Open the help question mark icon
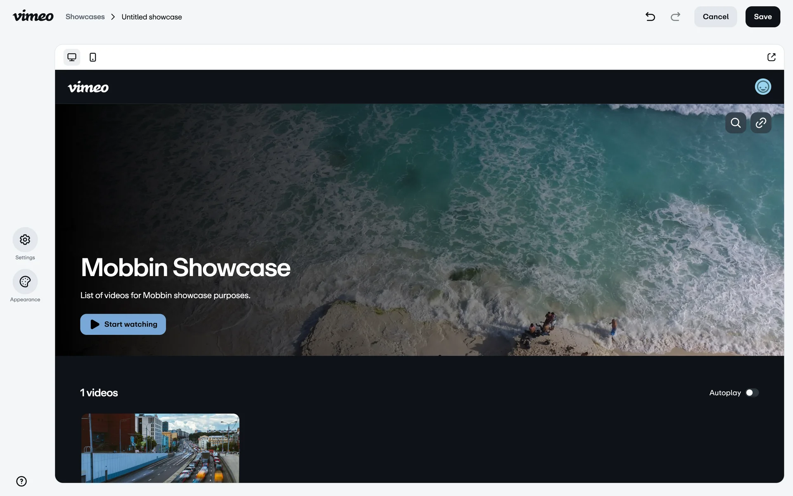Image resolution: width=793 pixels, height=496 pixels. pyautogui.click(x=21, y=481)
